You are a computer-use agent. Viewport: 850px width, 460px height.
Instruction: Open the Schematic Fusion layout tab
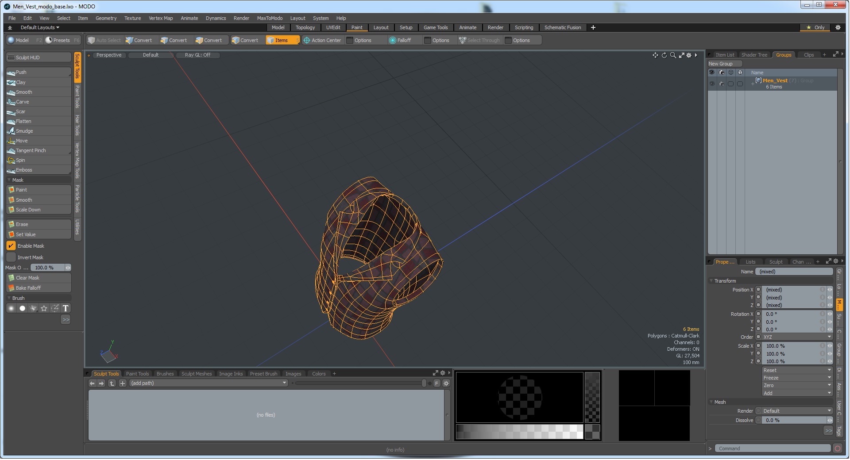point(563,27)
